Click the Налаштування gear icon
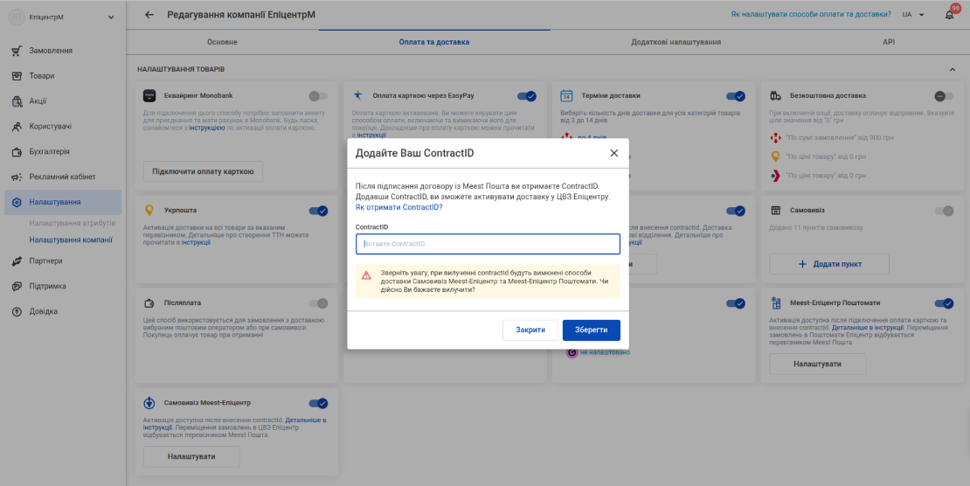 click(x=17, y=203)
